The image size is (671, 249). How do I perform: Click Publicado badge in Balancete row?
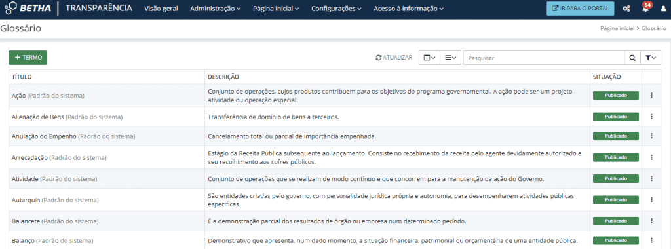(x=616, y=221)
